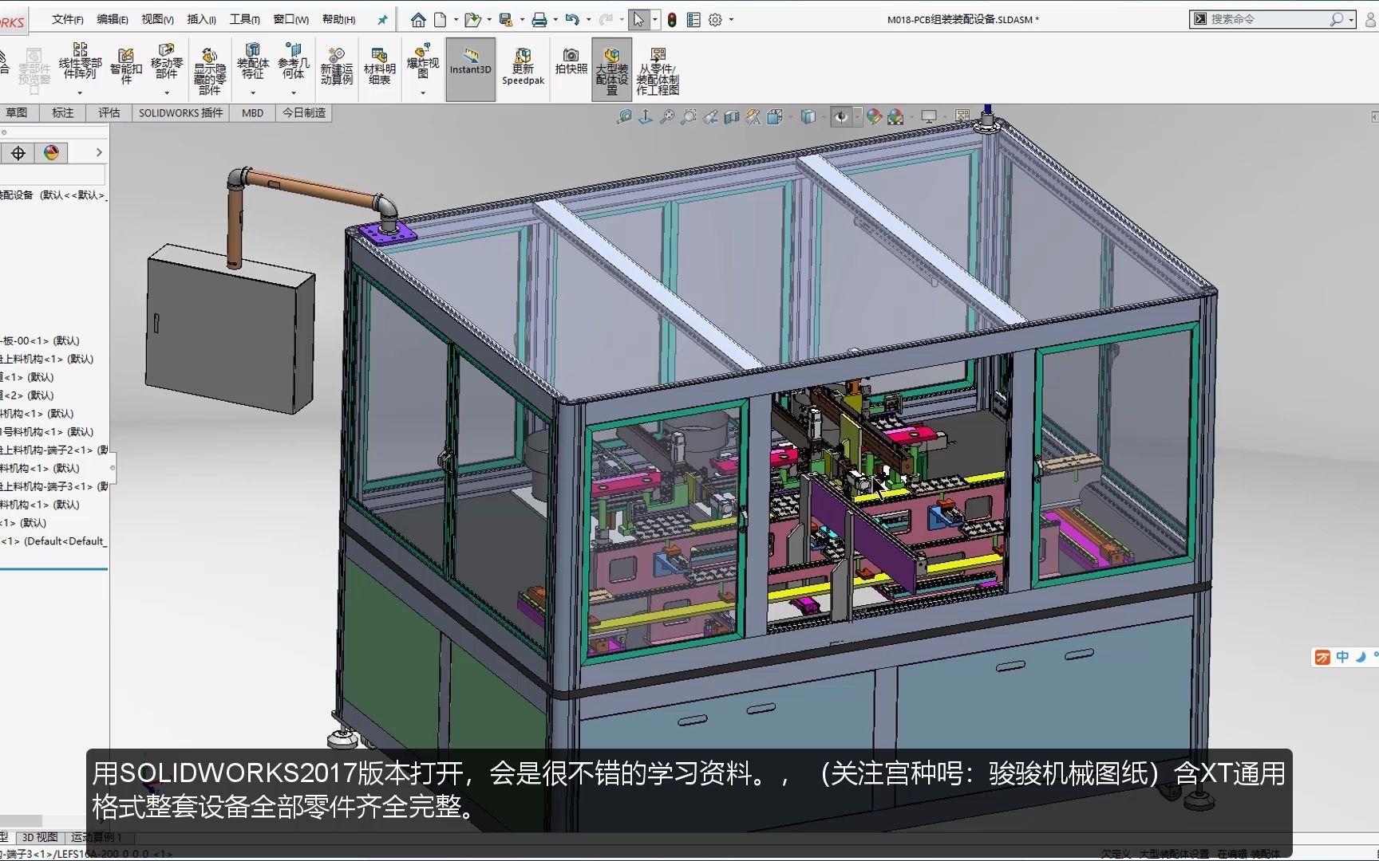This screenshot has width=1379, height=861.
Task: Toggle the pushpin to keep toolbar visible
Action: 381,19
